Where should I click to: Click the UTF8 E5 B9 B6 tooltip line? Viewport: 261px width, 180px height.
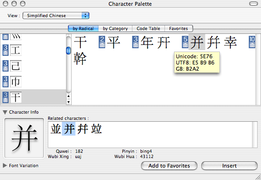pyautogui.click(x=195, y=63)
